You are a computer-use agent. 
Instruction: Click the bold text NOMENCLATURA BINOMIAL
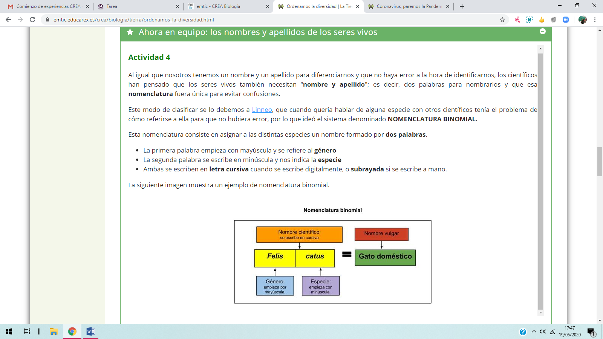432,119
